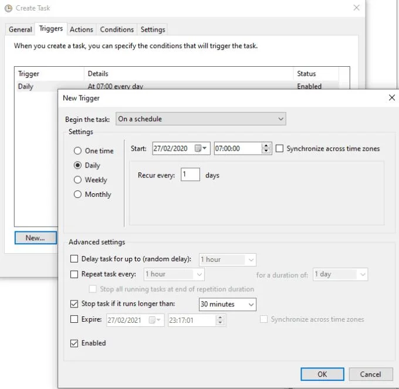The height and width of the screenshot is (389, 399).
Task: Click the Status column header
Action: coord(316,74)
